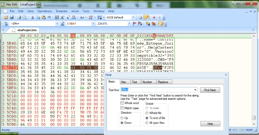Viewport: 259px width, 135px height.
Task: Click the MJ control characters display icon
Action: pyautogui.click(x=100, y=17)
